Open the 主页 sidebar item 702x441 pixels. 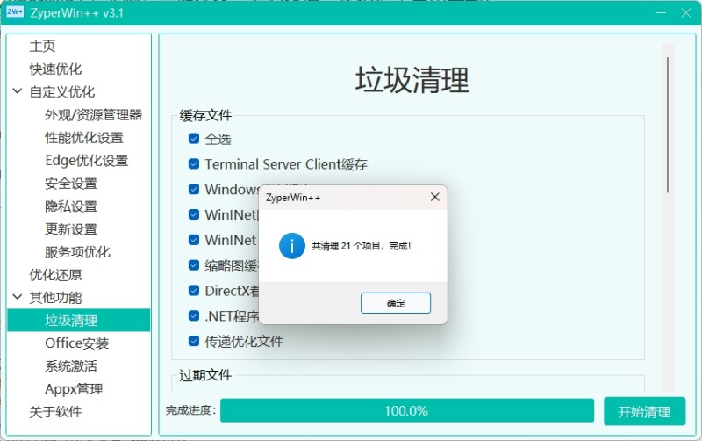point(42,46)
